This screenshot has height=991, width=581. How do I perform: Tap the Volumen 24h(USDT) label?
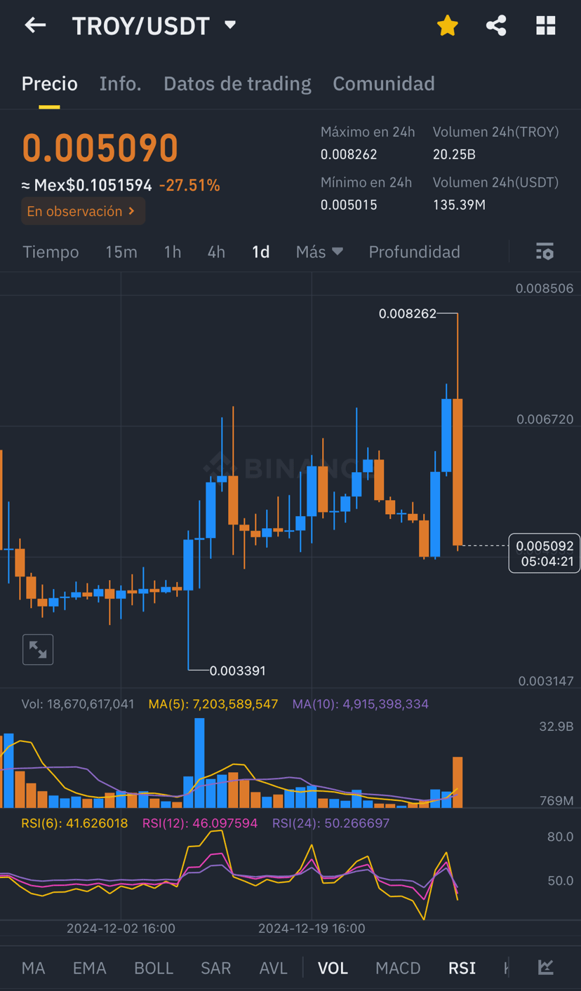(495, 182)
